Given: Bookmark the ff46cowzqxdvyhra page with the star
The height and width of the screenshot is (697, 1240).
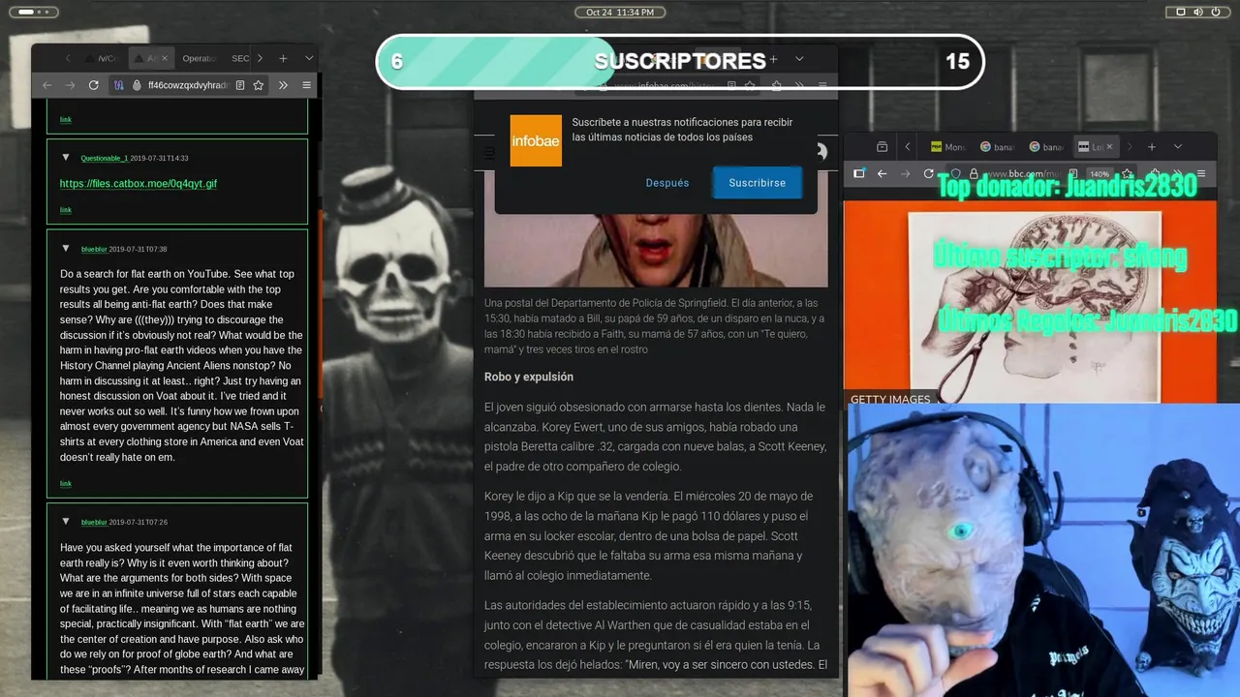Looking at the screenshot, I should (x=259, y=85).
